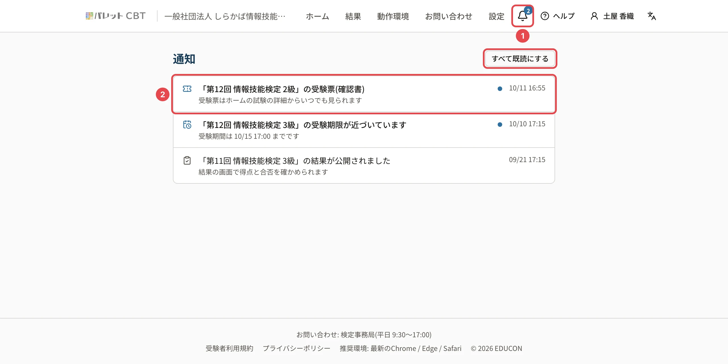Click the calendar clock icon of 受験期限 notification
This screenshot has height=364, width=728.
(187, 125)
